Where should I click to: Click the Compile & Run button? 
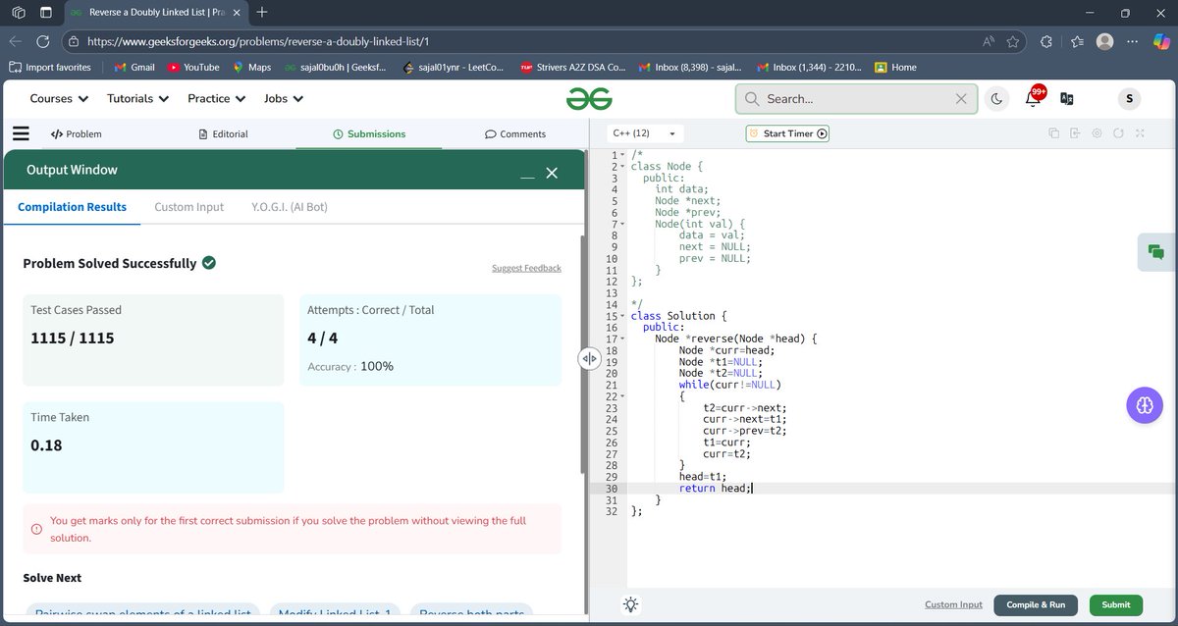[1036, 605]
